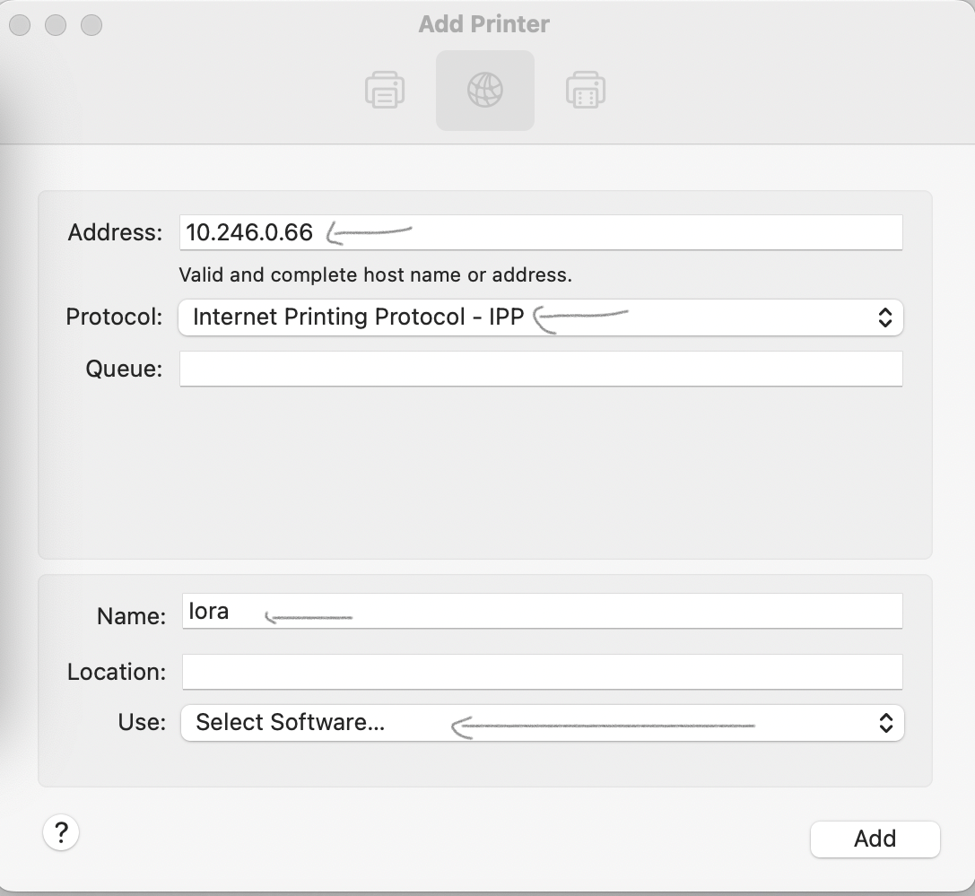Click the Add Printer window title
This screenshot has width=975, height=896.
[484, 24]
